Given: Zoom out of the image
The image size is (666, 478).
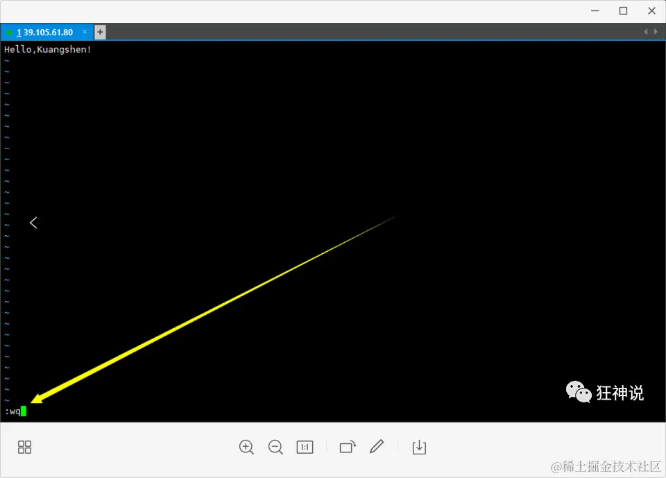Looking at the screenshot, I should tap(275, 447).
